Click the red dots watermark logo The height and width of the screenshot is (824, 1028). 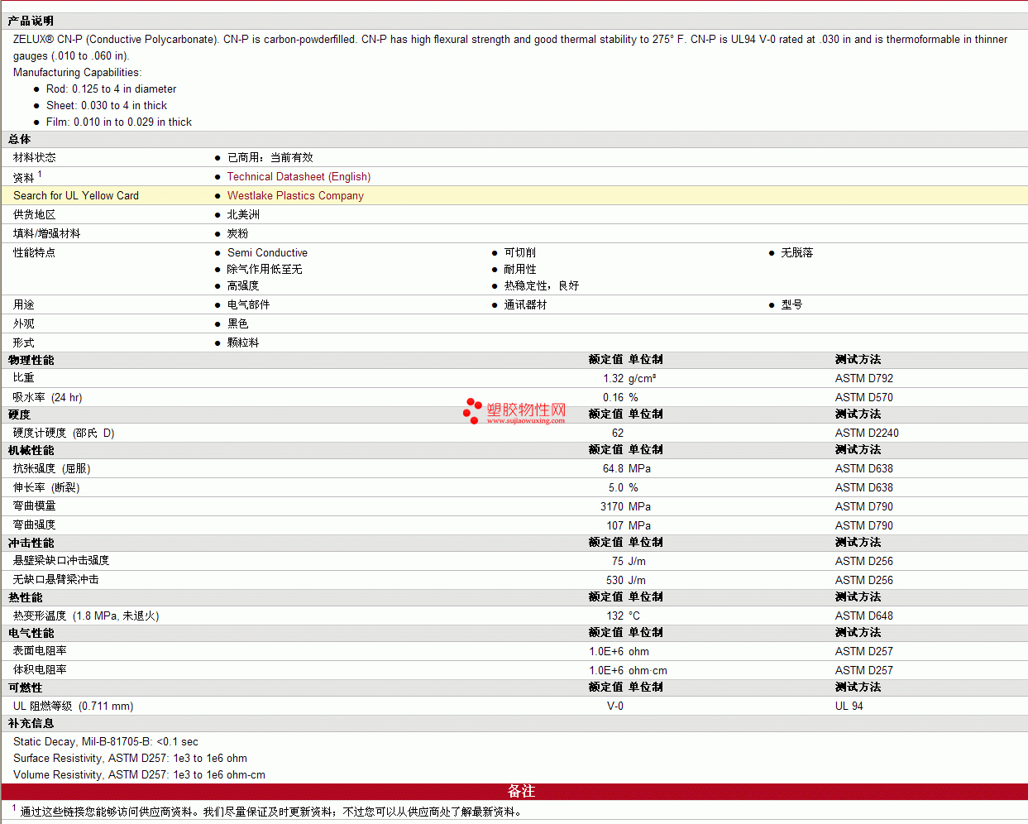click(472, 410)
